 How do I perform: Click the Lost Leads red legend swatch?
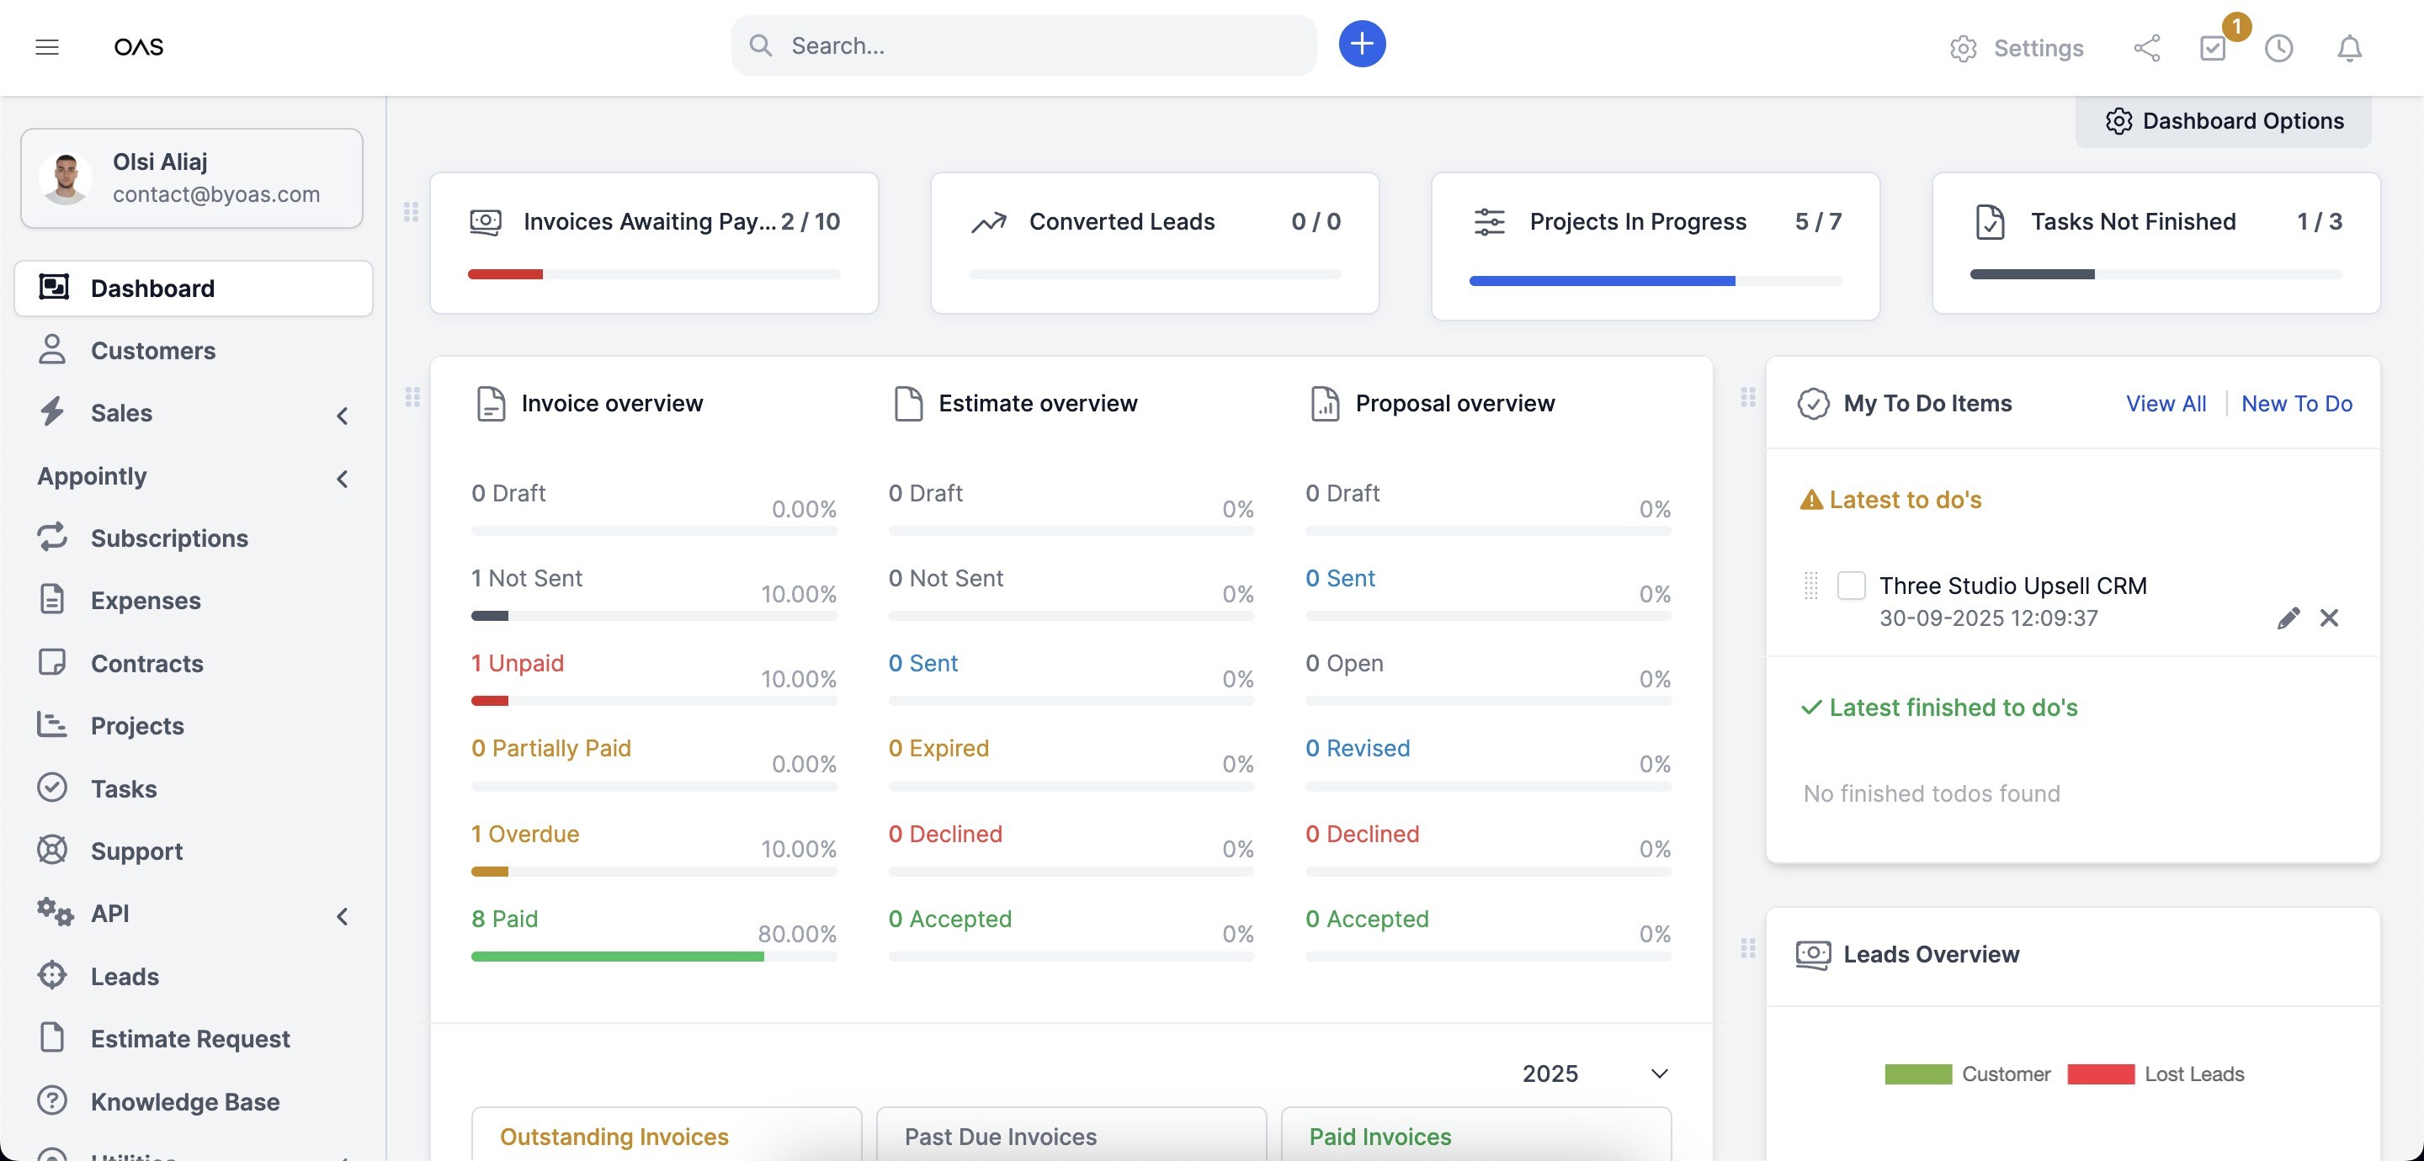(x=2100, y=1074)
